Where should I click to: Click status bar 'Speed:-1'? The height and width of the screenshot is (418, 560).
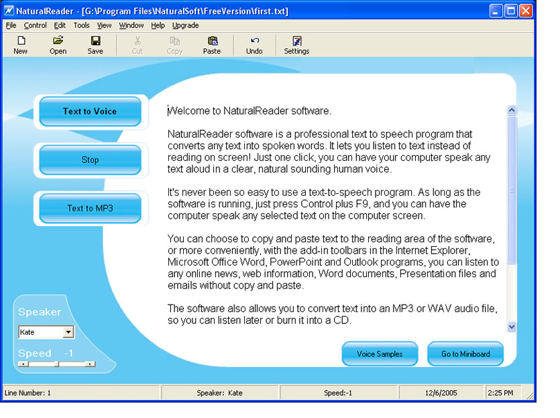[x=338, y=393]
